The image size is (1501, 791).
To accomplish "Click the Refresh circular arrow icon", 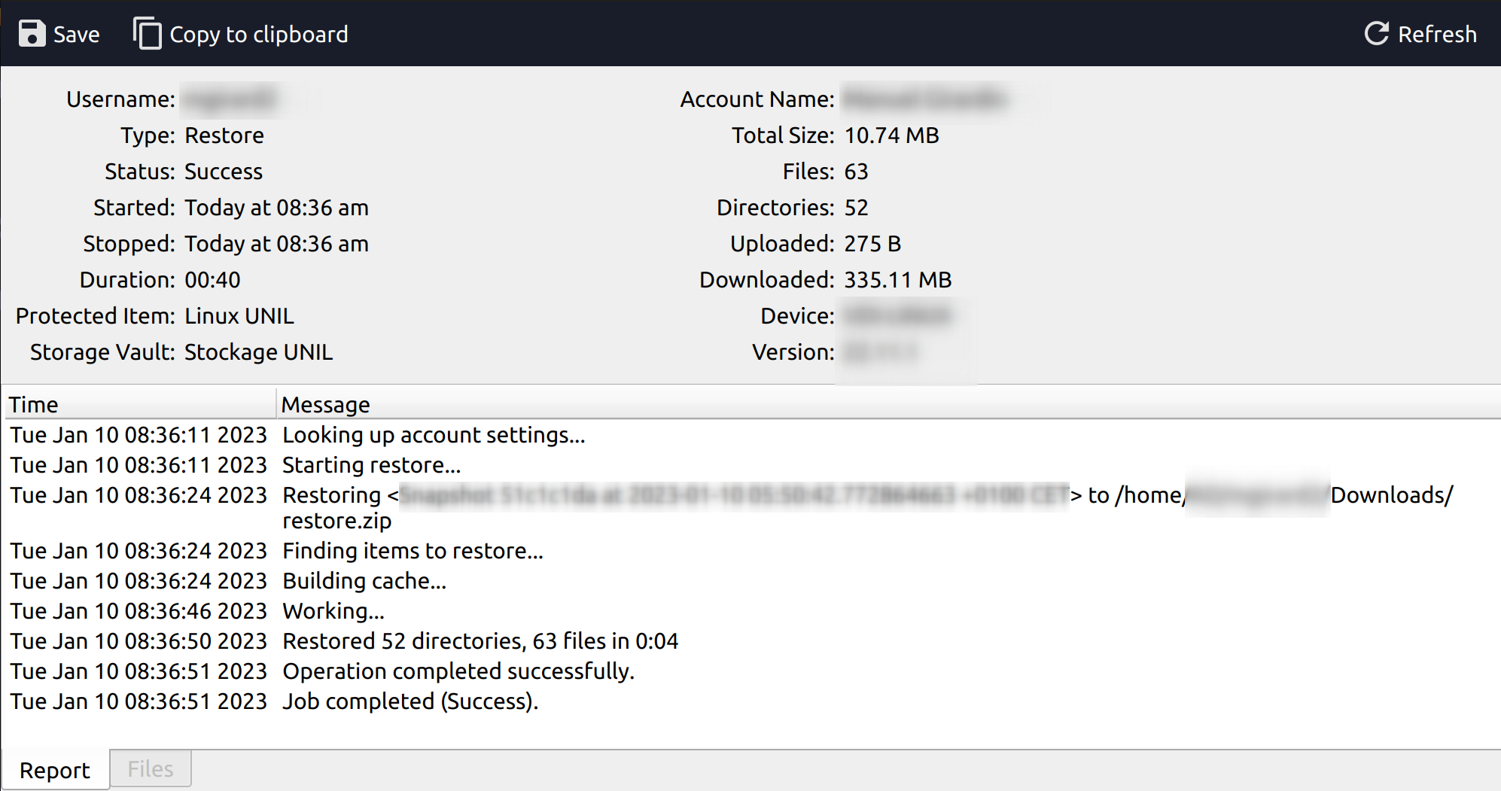I will coord(1376,34).
